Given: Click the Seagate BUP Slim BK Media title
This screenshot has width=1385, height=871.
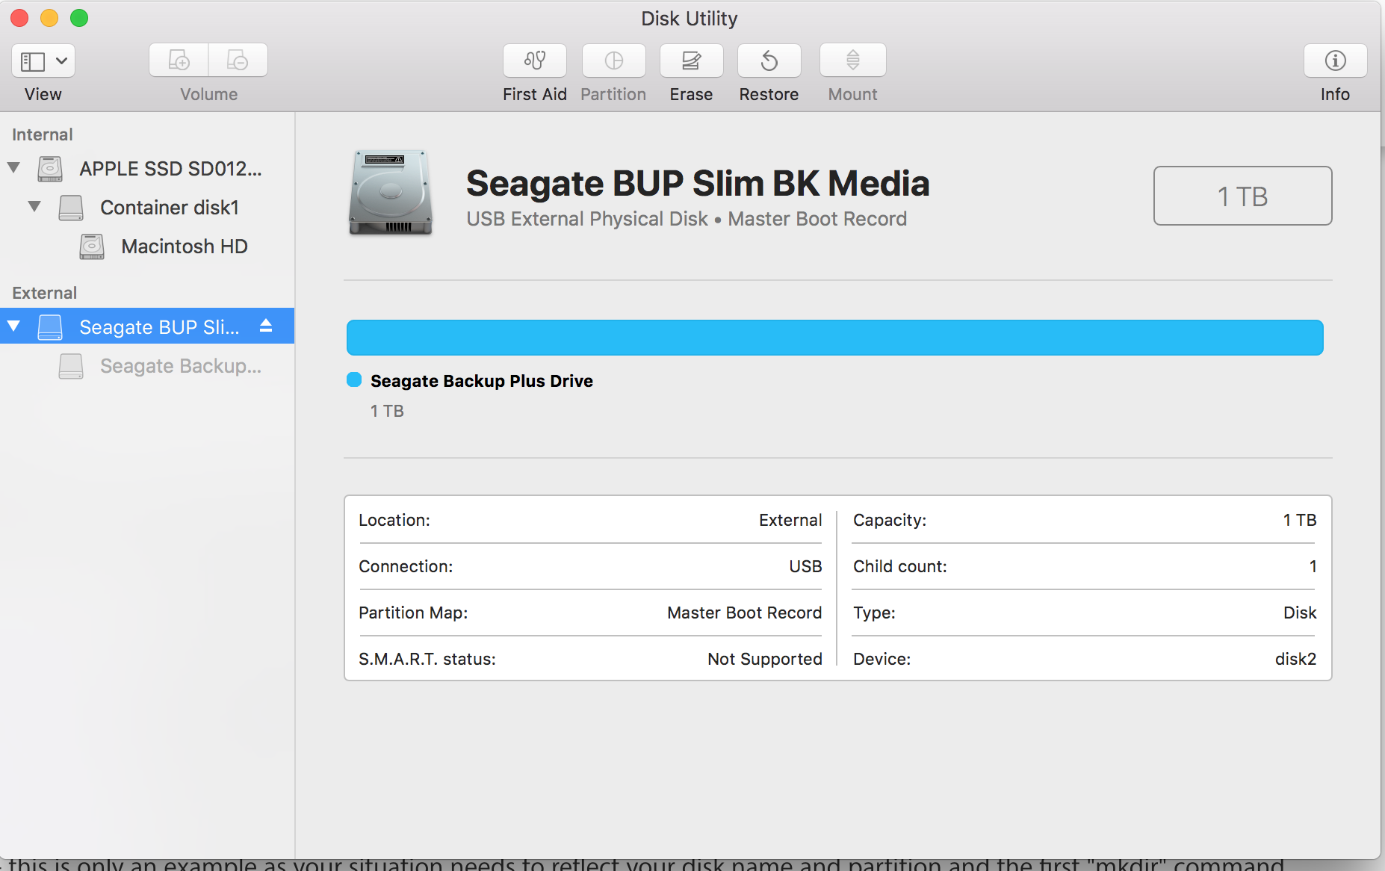Looking at the screenshot, I should click(x=698, y=183).
